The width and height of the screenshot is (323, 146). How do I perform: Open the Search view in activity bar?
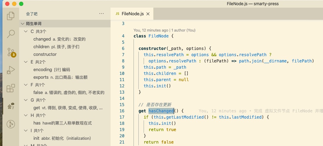coord(11,34)
